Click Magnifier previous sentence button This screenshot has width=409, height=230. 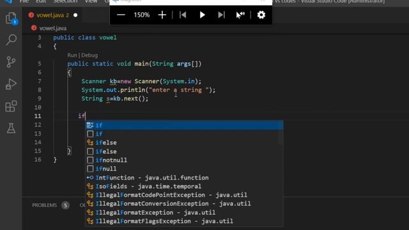coord(183,15)
